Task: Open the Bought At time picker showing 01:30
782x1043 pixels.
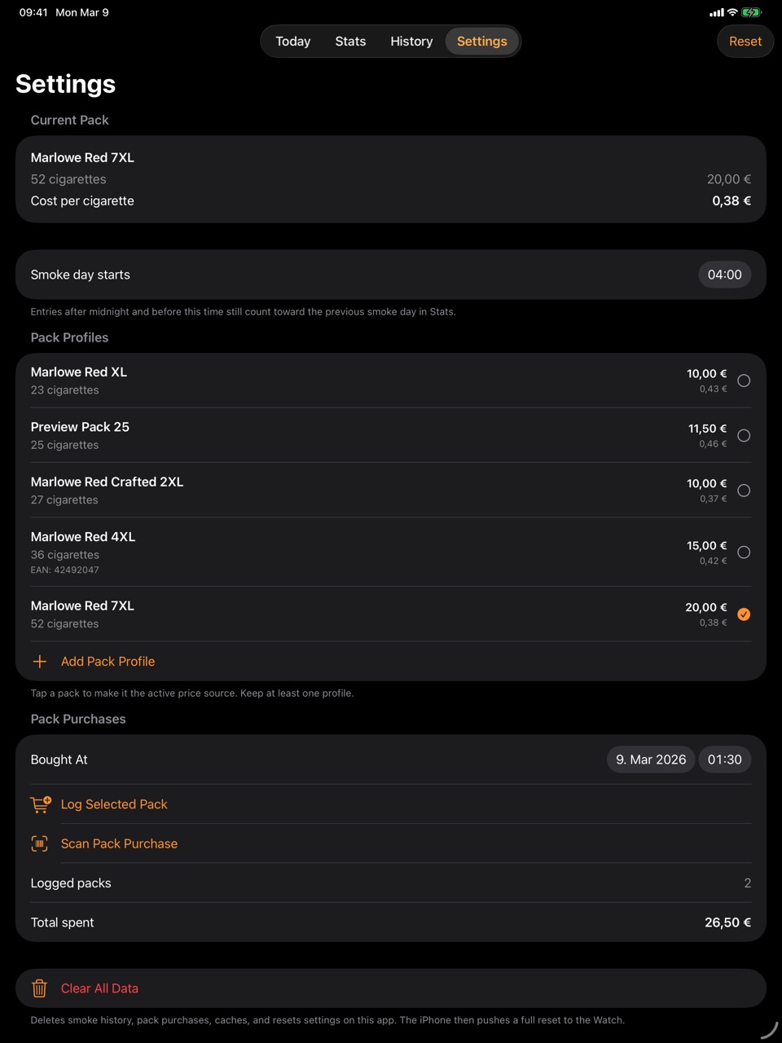Action: (724, 759)
